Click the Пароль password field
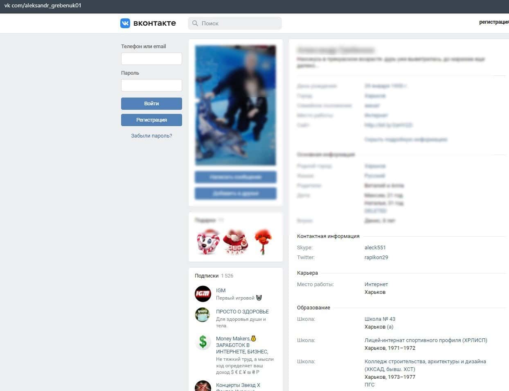The height and width of the screenshot is (391, 509). coord(151,85)
